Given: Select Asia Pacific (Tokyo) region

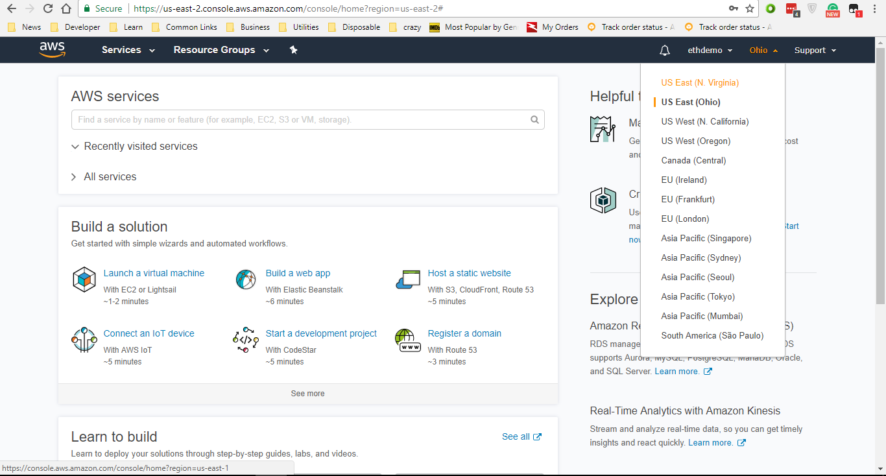Looking at the screenshot, I should [698, 296].
